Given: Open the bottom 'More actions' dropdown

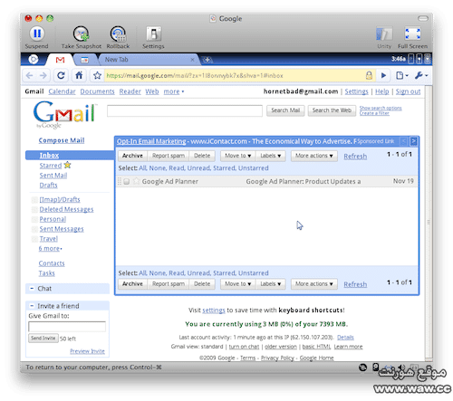Looking at the screenshot, I should click(x=314, y=284).
